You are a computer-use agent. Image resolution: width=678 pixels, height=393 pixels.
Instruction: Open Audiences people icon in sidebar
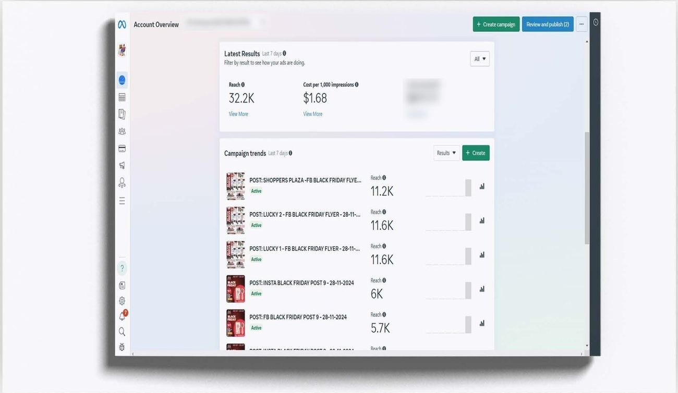point(122,131)
